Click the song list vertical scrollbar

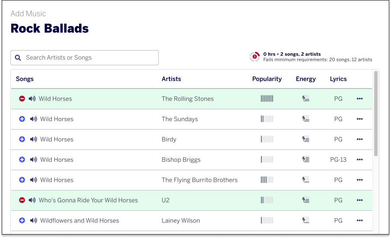click(376, 114)
